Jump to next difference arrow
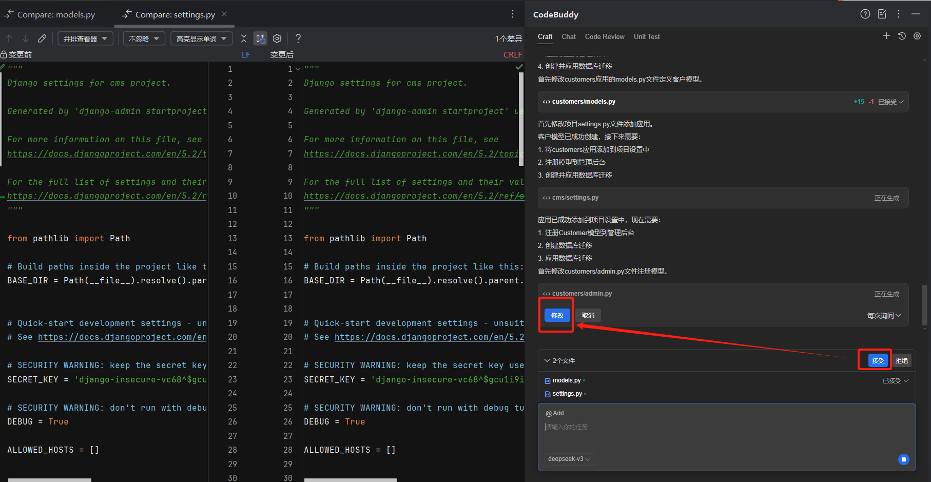 coord(25,38)
